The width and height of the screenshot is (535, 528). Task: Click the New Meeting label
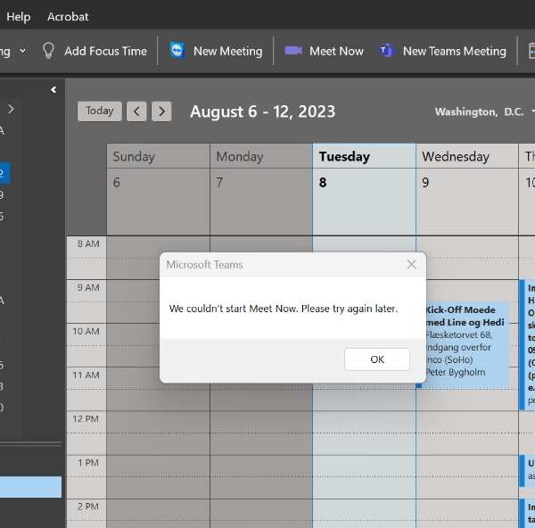click(228, 51)
